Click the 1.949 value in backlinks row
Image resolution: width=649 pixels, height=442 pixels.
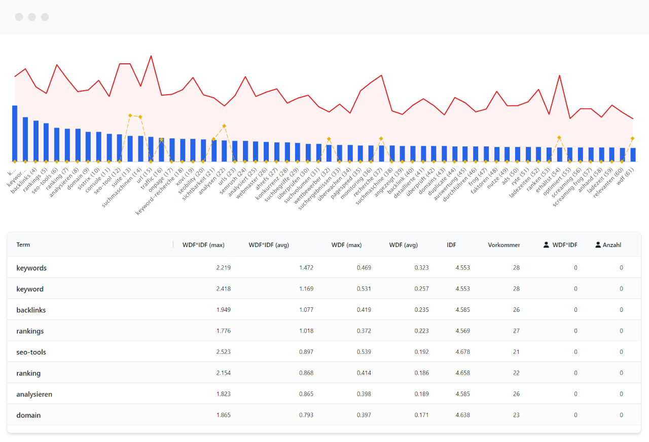223,310
